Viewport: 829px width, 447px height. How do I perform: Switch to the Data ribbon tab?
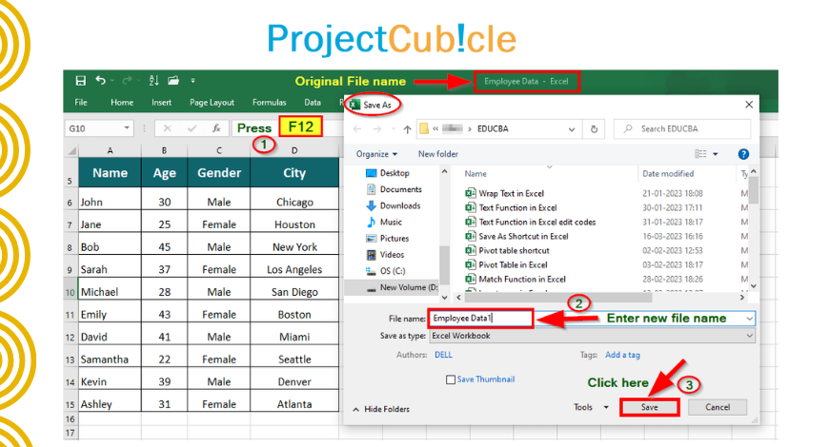click(x=313, y=103)
